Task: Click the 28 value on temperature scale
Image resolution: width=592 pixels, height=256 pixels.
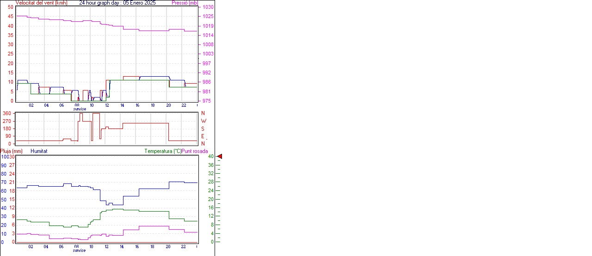Action: [211, 182]
